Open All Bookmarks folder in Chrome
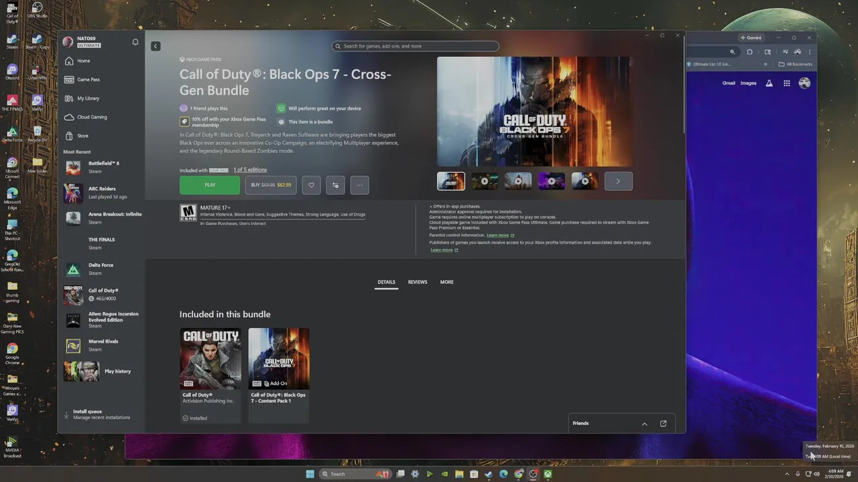 coord(796,64)
